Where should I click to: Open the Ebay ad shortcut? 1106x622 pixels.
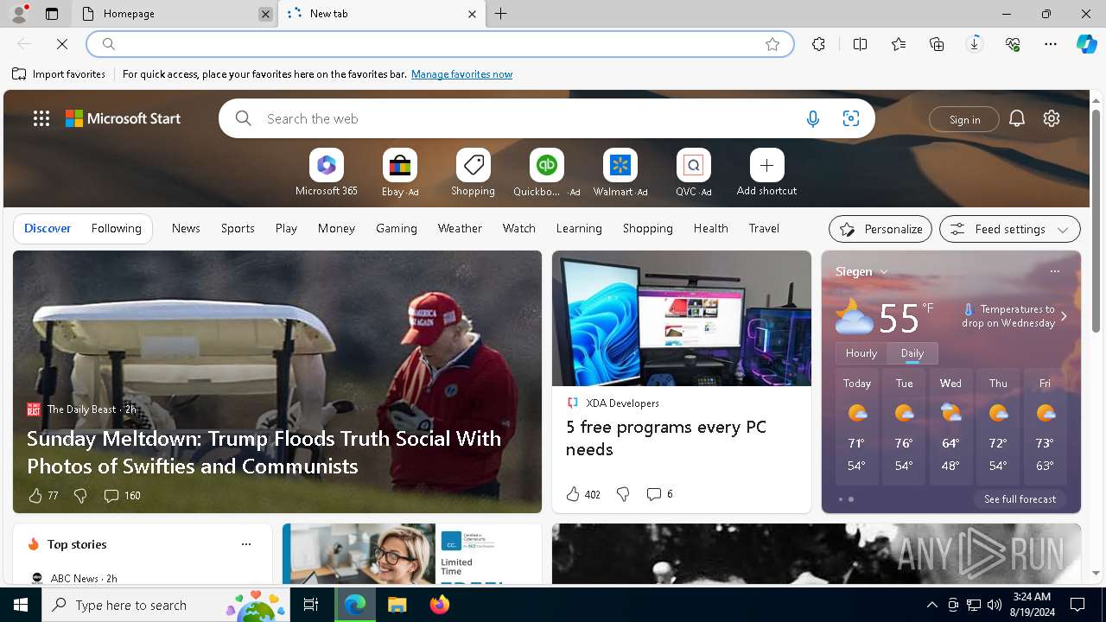pos(400,173)
